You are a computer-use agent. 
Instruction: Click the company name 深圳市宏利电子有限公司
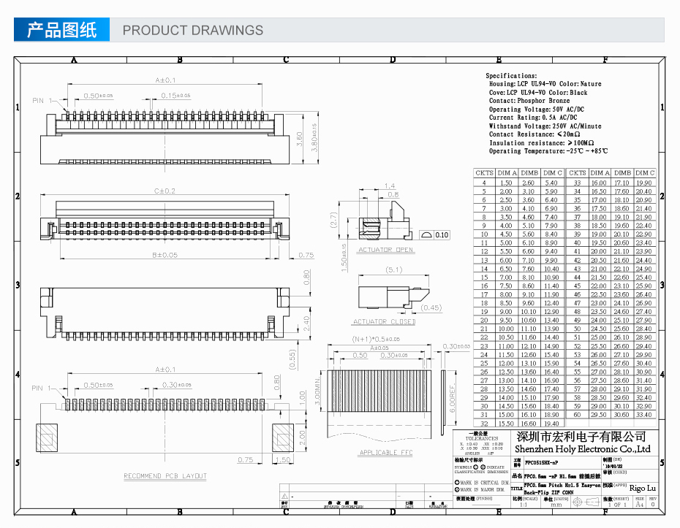tap(581, 437)
